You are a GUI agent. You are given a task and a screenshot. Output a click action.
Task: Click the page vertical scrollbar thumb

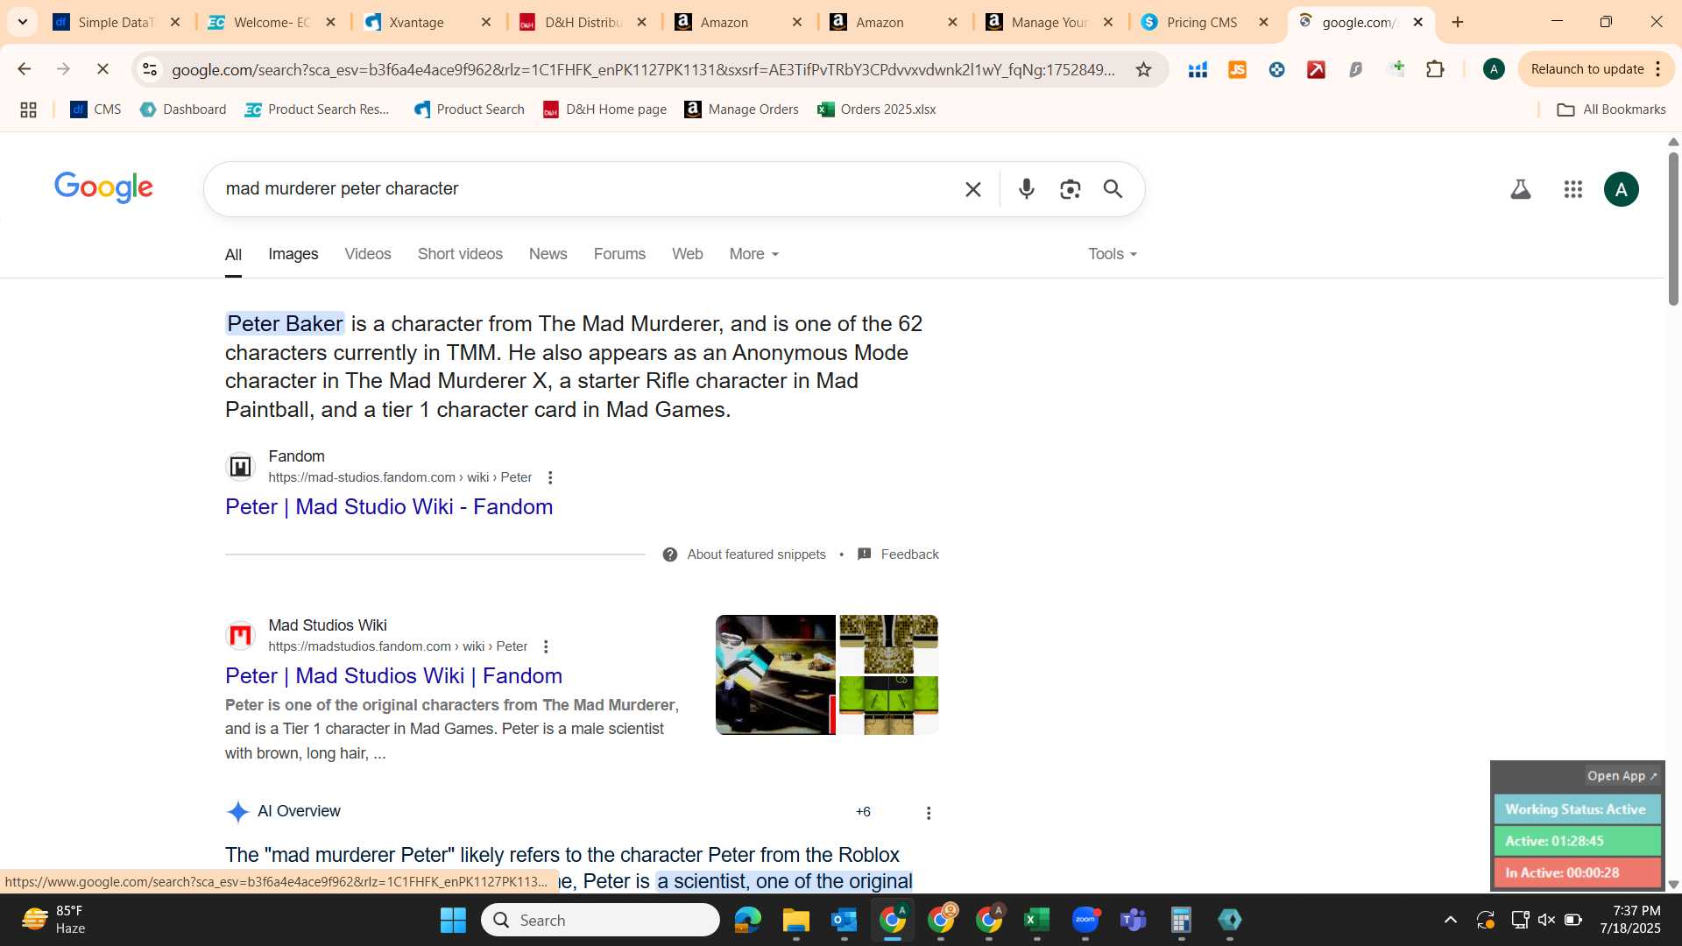click(1673, 229)
